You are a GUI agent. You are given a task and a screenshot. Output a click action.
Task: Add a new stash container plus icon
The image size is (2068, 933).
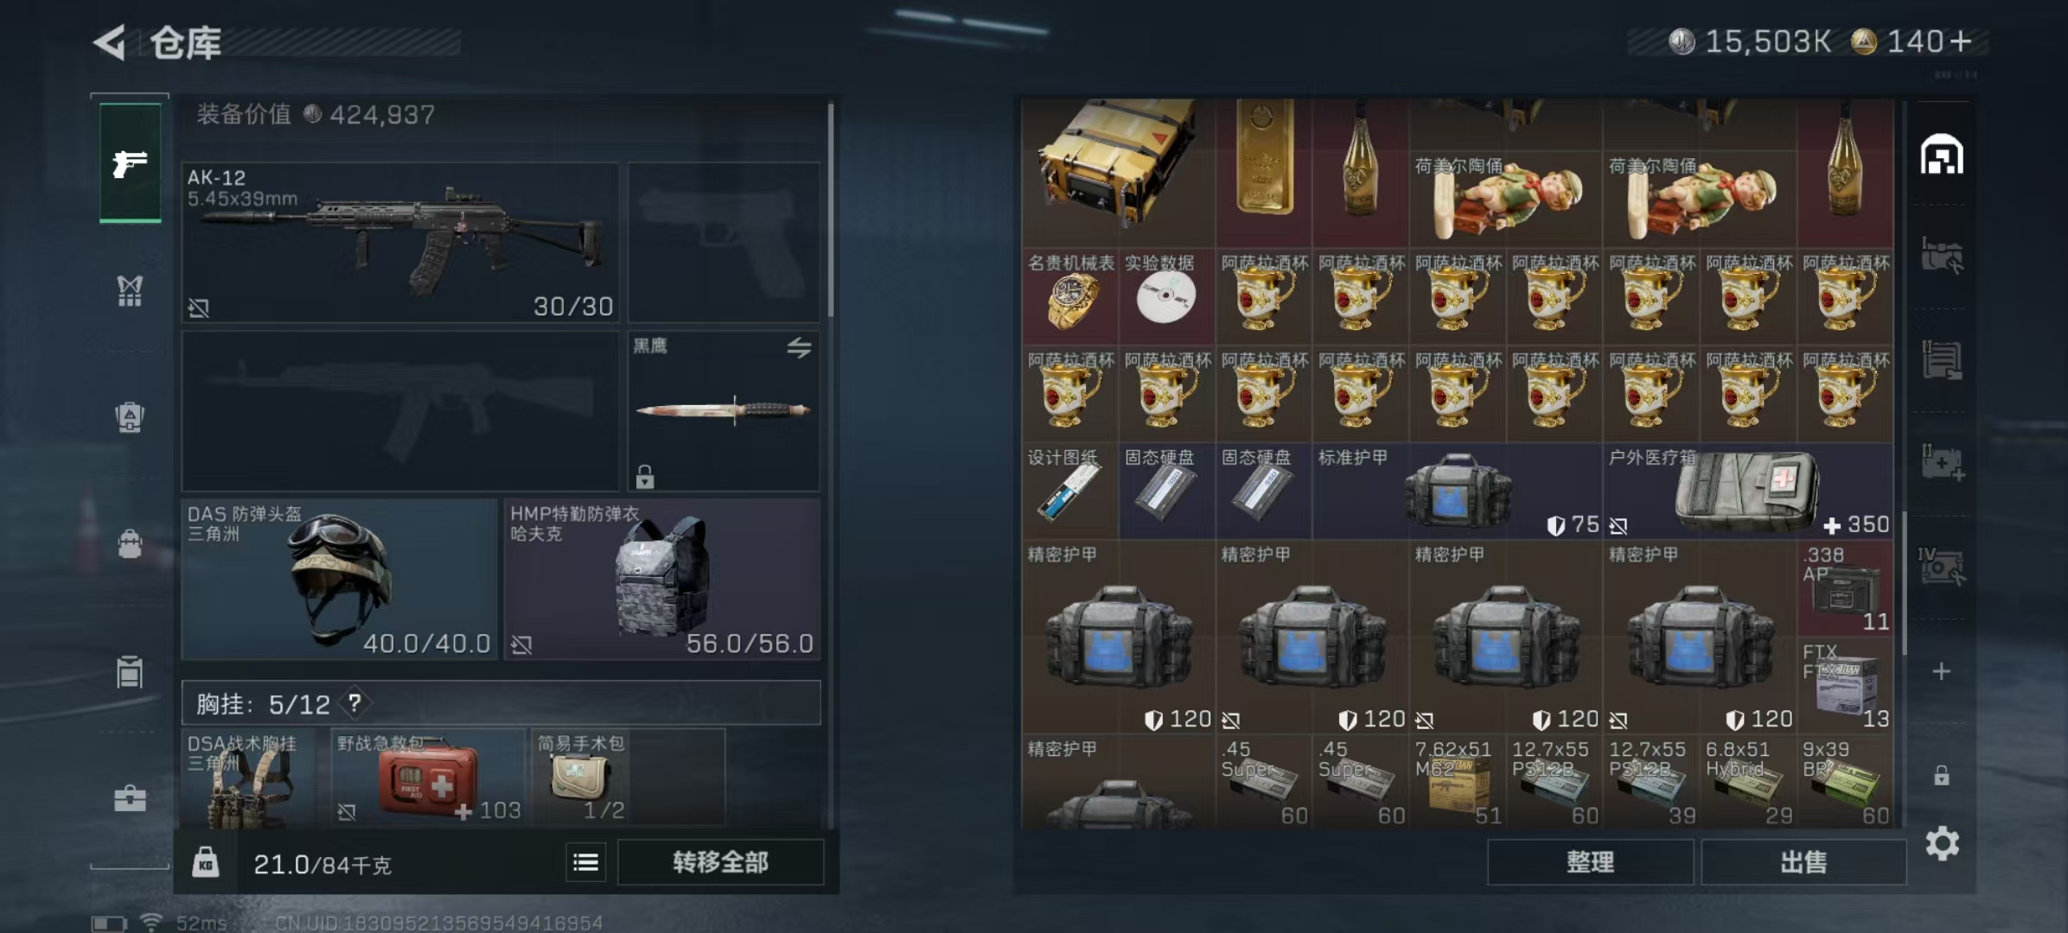pyautogui.click(x=1941, y=671)
